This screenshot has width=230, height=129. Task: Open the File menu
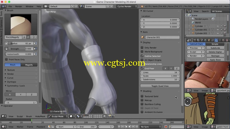(10, 6)
